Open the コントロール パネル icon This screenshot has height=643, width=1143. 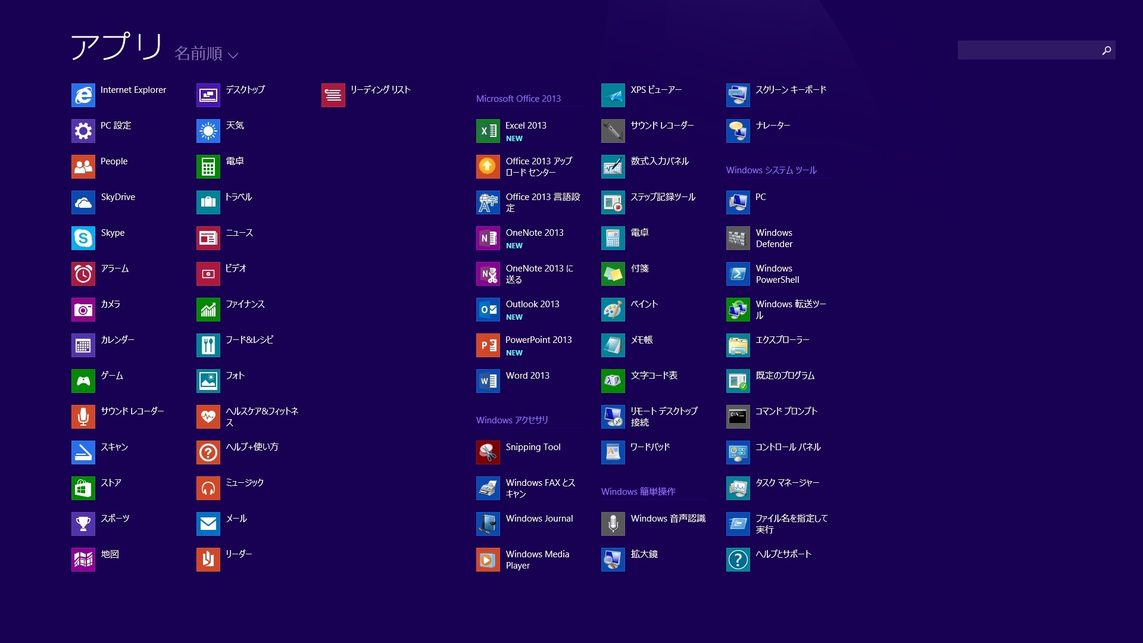(x=738, y=452)
